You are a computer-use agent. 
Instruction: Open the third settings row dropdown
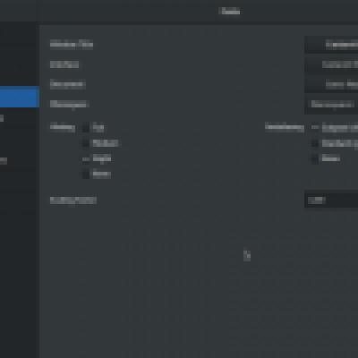331,84
